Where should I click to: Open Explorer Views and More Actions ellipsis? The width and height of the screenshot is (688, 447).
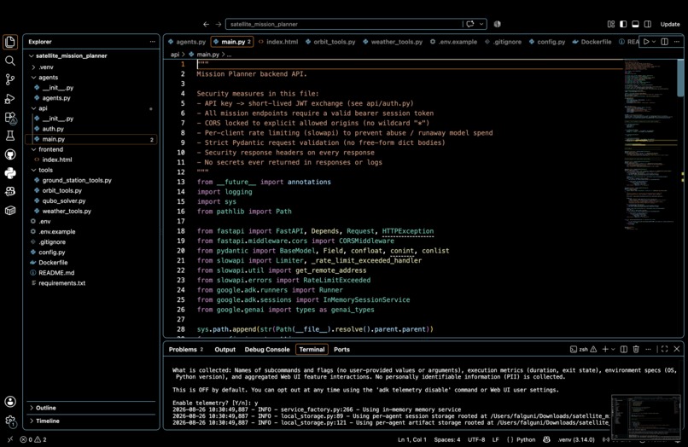click(x=152, y=42)
